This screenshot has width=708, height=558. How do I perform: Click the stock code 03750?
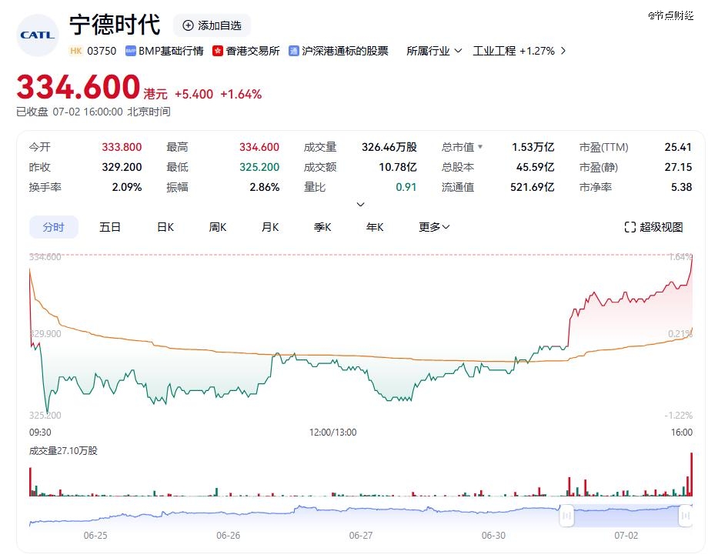click(x=102, y=51)
